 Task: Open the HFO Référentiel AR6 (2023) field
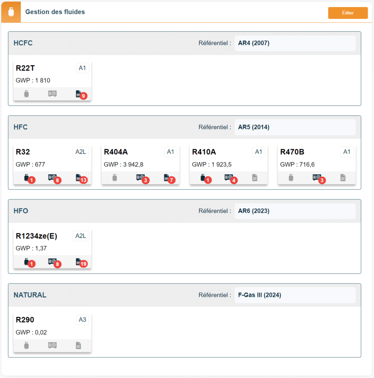(x=295, y=211)
